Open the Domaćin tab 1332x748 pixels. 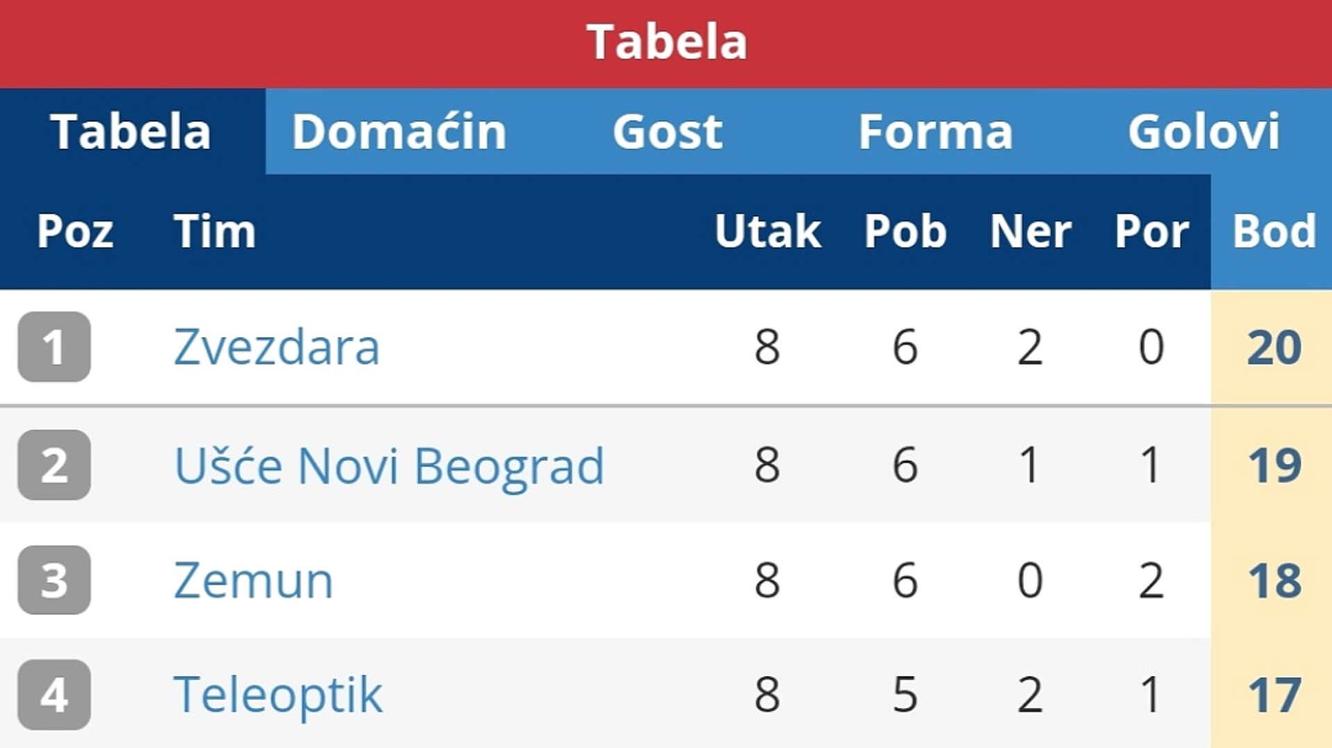coord(400,132)
